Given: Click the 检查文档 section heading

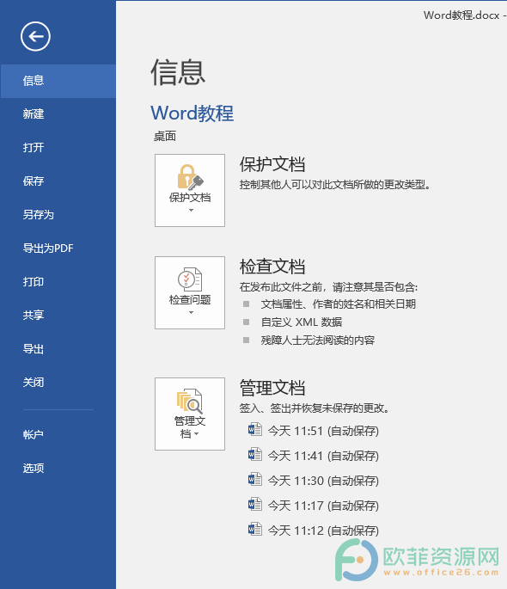Looking at the screenshot, I should click(x=272, y=267).
